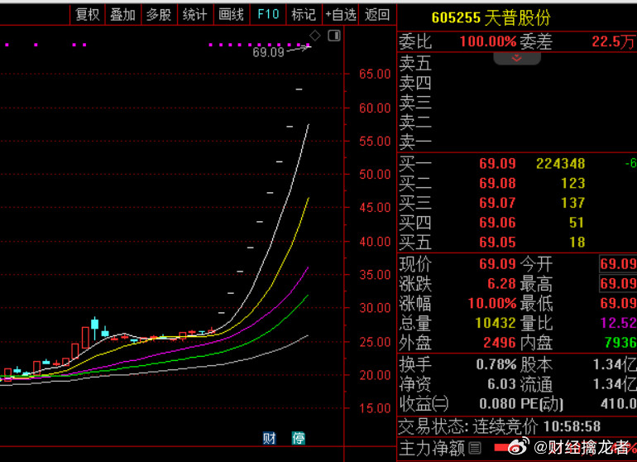Click the 69.09 high-price label on chart
Screen dimensions: 637x462
[x=268, y=52]
